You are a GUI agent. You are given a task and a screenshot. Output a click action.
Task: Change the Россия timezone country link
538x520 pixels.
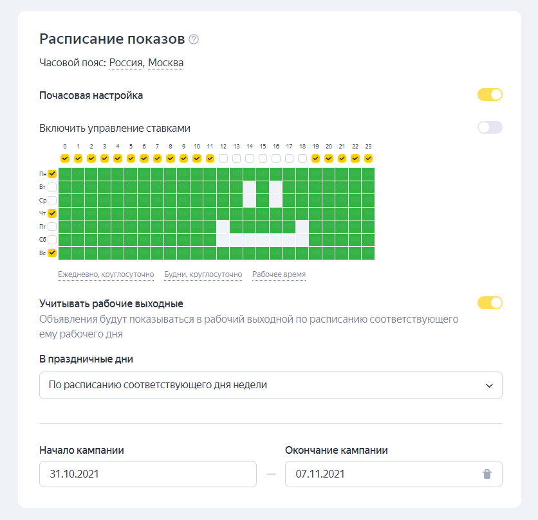point(126,63)
